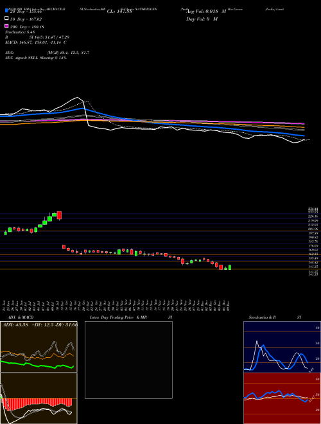Select the 'SI 14/3: 51.47 / 47.29' readout
The width and height of the screenshot is (321, 424).
49,37
